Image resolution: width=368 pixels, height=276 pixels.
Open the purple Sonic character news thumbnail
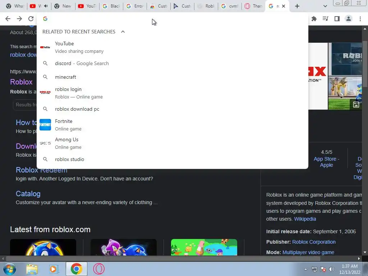(124, 247)
